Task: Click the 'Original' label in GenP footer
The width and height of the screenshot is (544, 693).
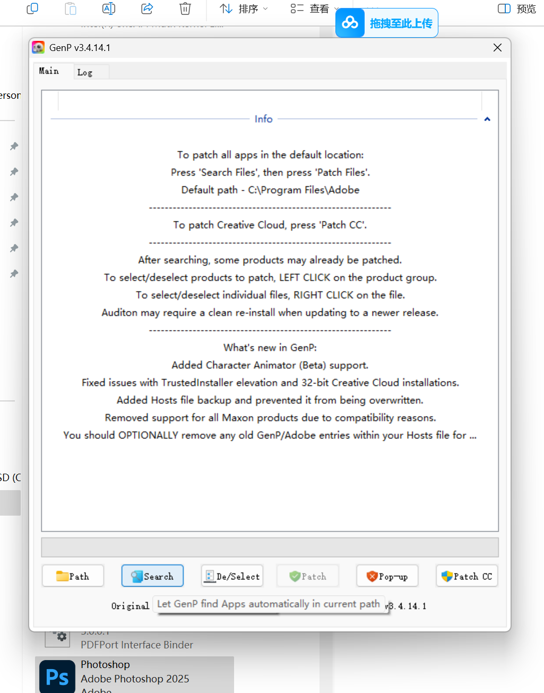Action: click(130, 606)
